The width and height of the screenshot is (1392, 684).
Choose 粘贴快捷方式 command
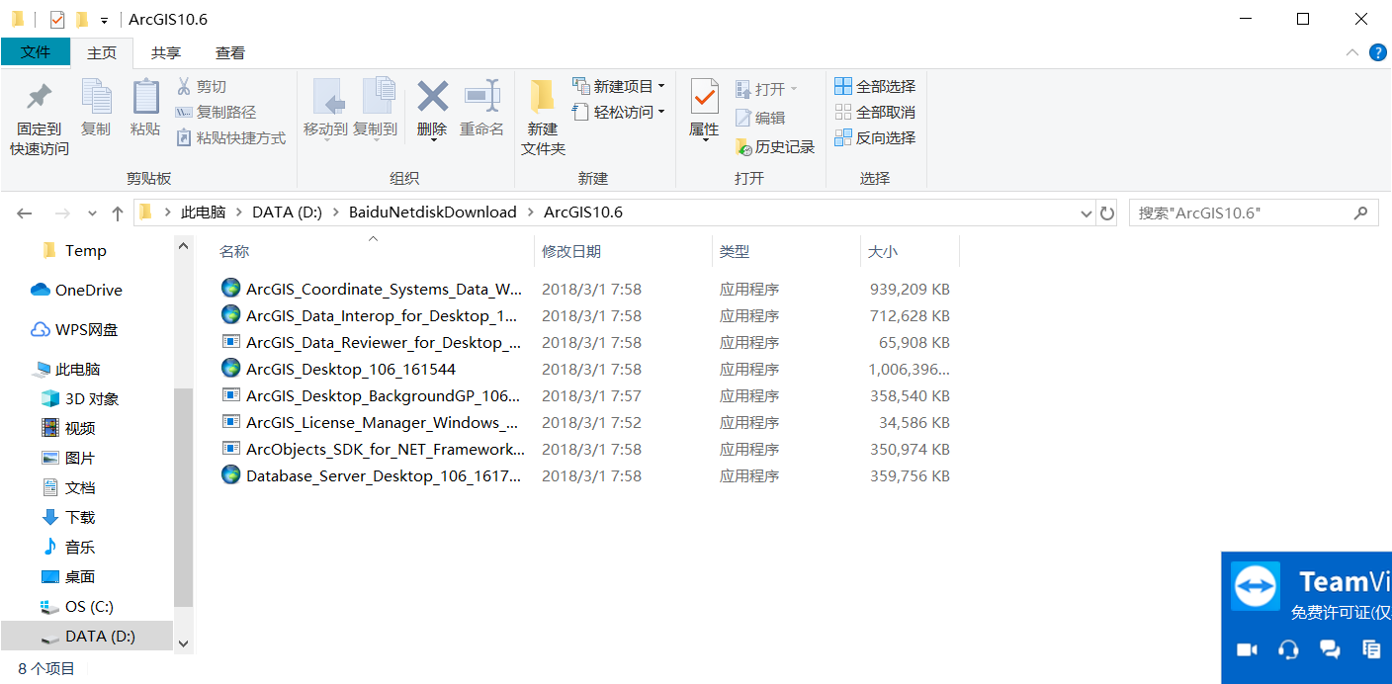230,138
